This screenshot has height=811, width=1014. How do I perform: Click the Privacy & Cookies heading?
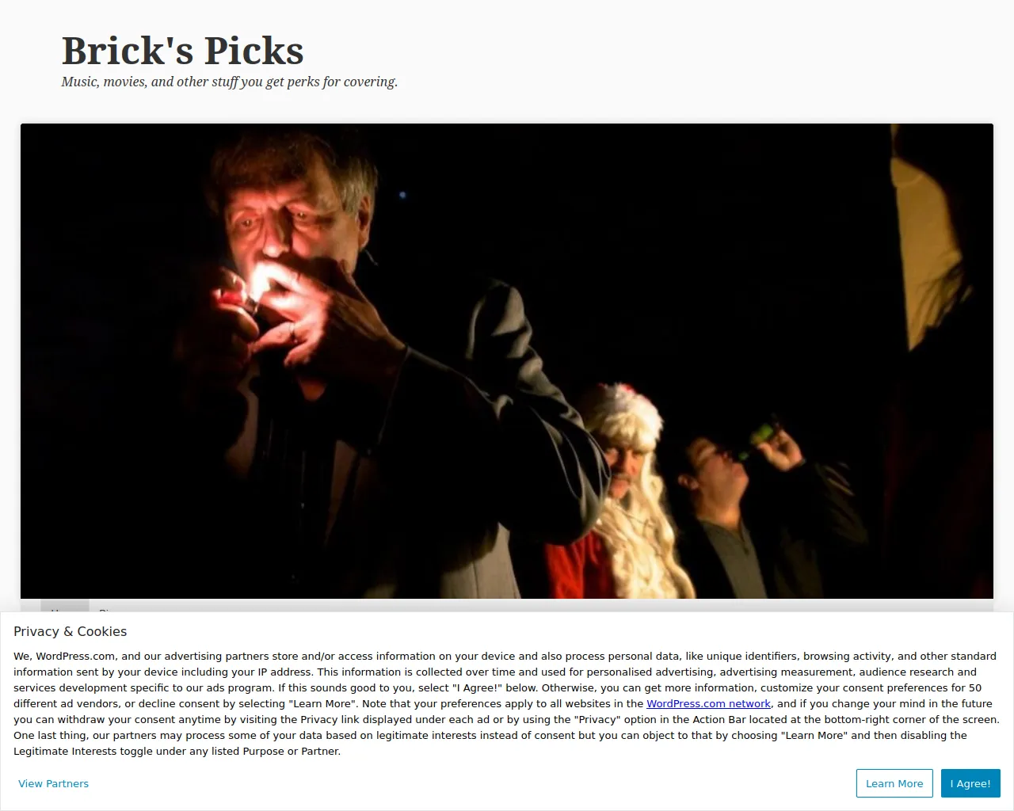point(70,631)
